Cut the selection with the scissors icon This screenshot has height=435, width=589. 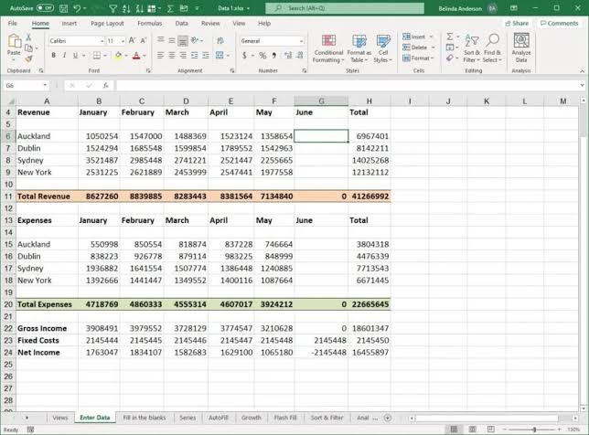click(x=28, y=37)
